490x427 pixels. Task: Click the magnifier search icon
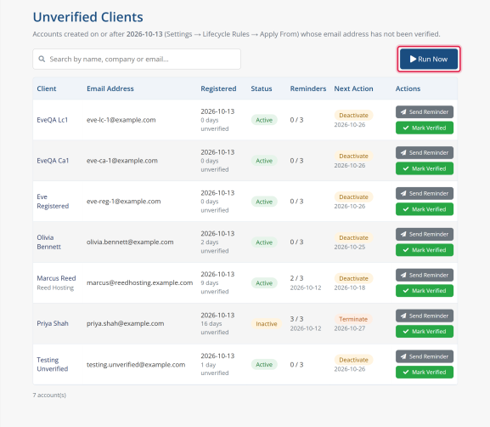42,60
